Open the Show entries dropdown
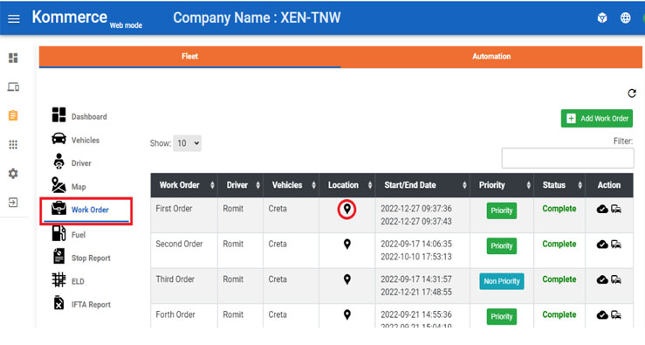The image size is (645, 345). [187, 143]
